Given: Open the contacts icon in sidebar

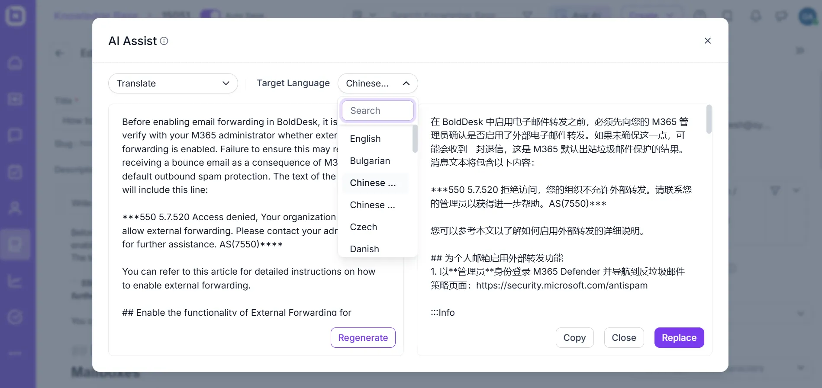Looking at the screenshot, I should click(15, 208).
